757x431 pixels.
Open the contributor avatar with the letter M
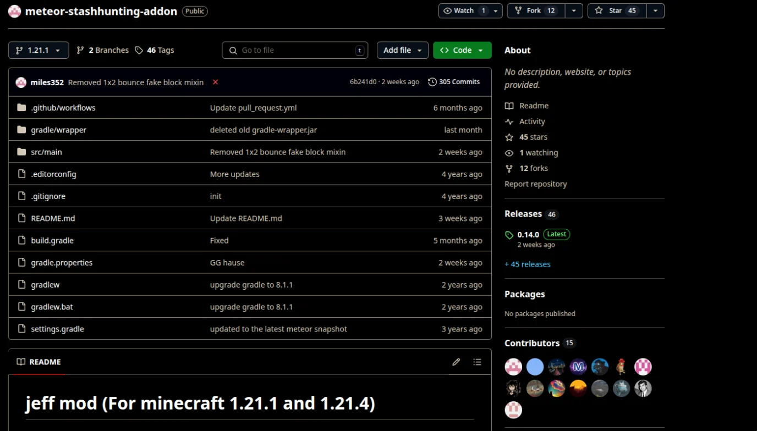[x=578, y=367]
